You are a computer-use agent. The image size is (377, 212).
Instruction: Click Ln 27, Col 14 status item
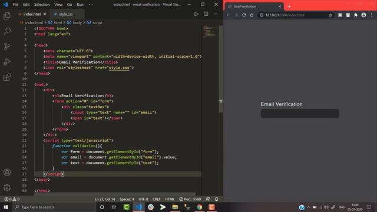[x=105, y=199]
